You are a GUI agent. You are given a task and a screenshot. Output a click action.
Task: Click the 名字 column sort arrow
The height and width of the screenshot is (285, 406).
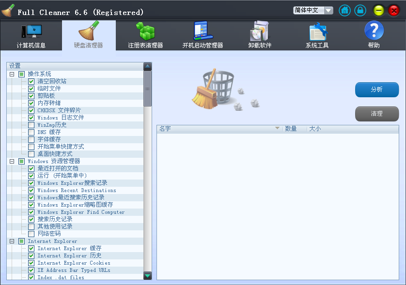click(277, 128)
